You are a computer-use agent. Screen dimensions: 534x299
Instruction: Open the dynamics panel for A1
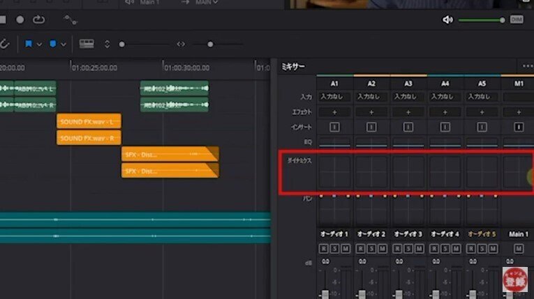334,172
